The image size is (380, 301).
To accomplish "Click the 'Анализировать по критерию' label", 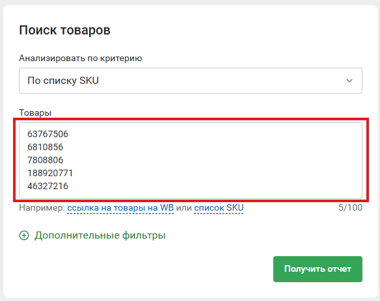I will pyautogui.click(x=81, y=59).
